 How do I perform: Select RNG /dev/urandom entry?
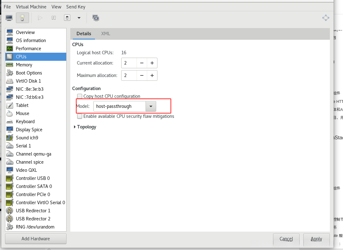(x=36, y=227)
